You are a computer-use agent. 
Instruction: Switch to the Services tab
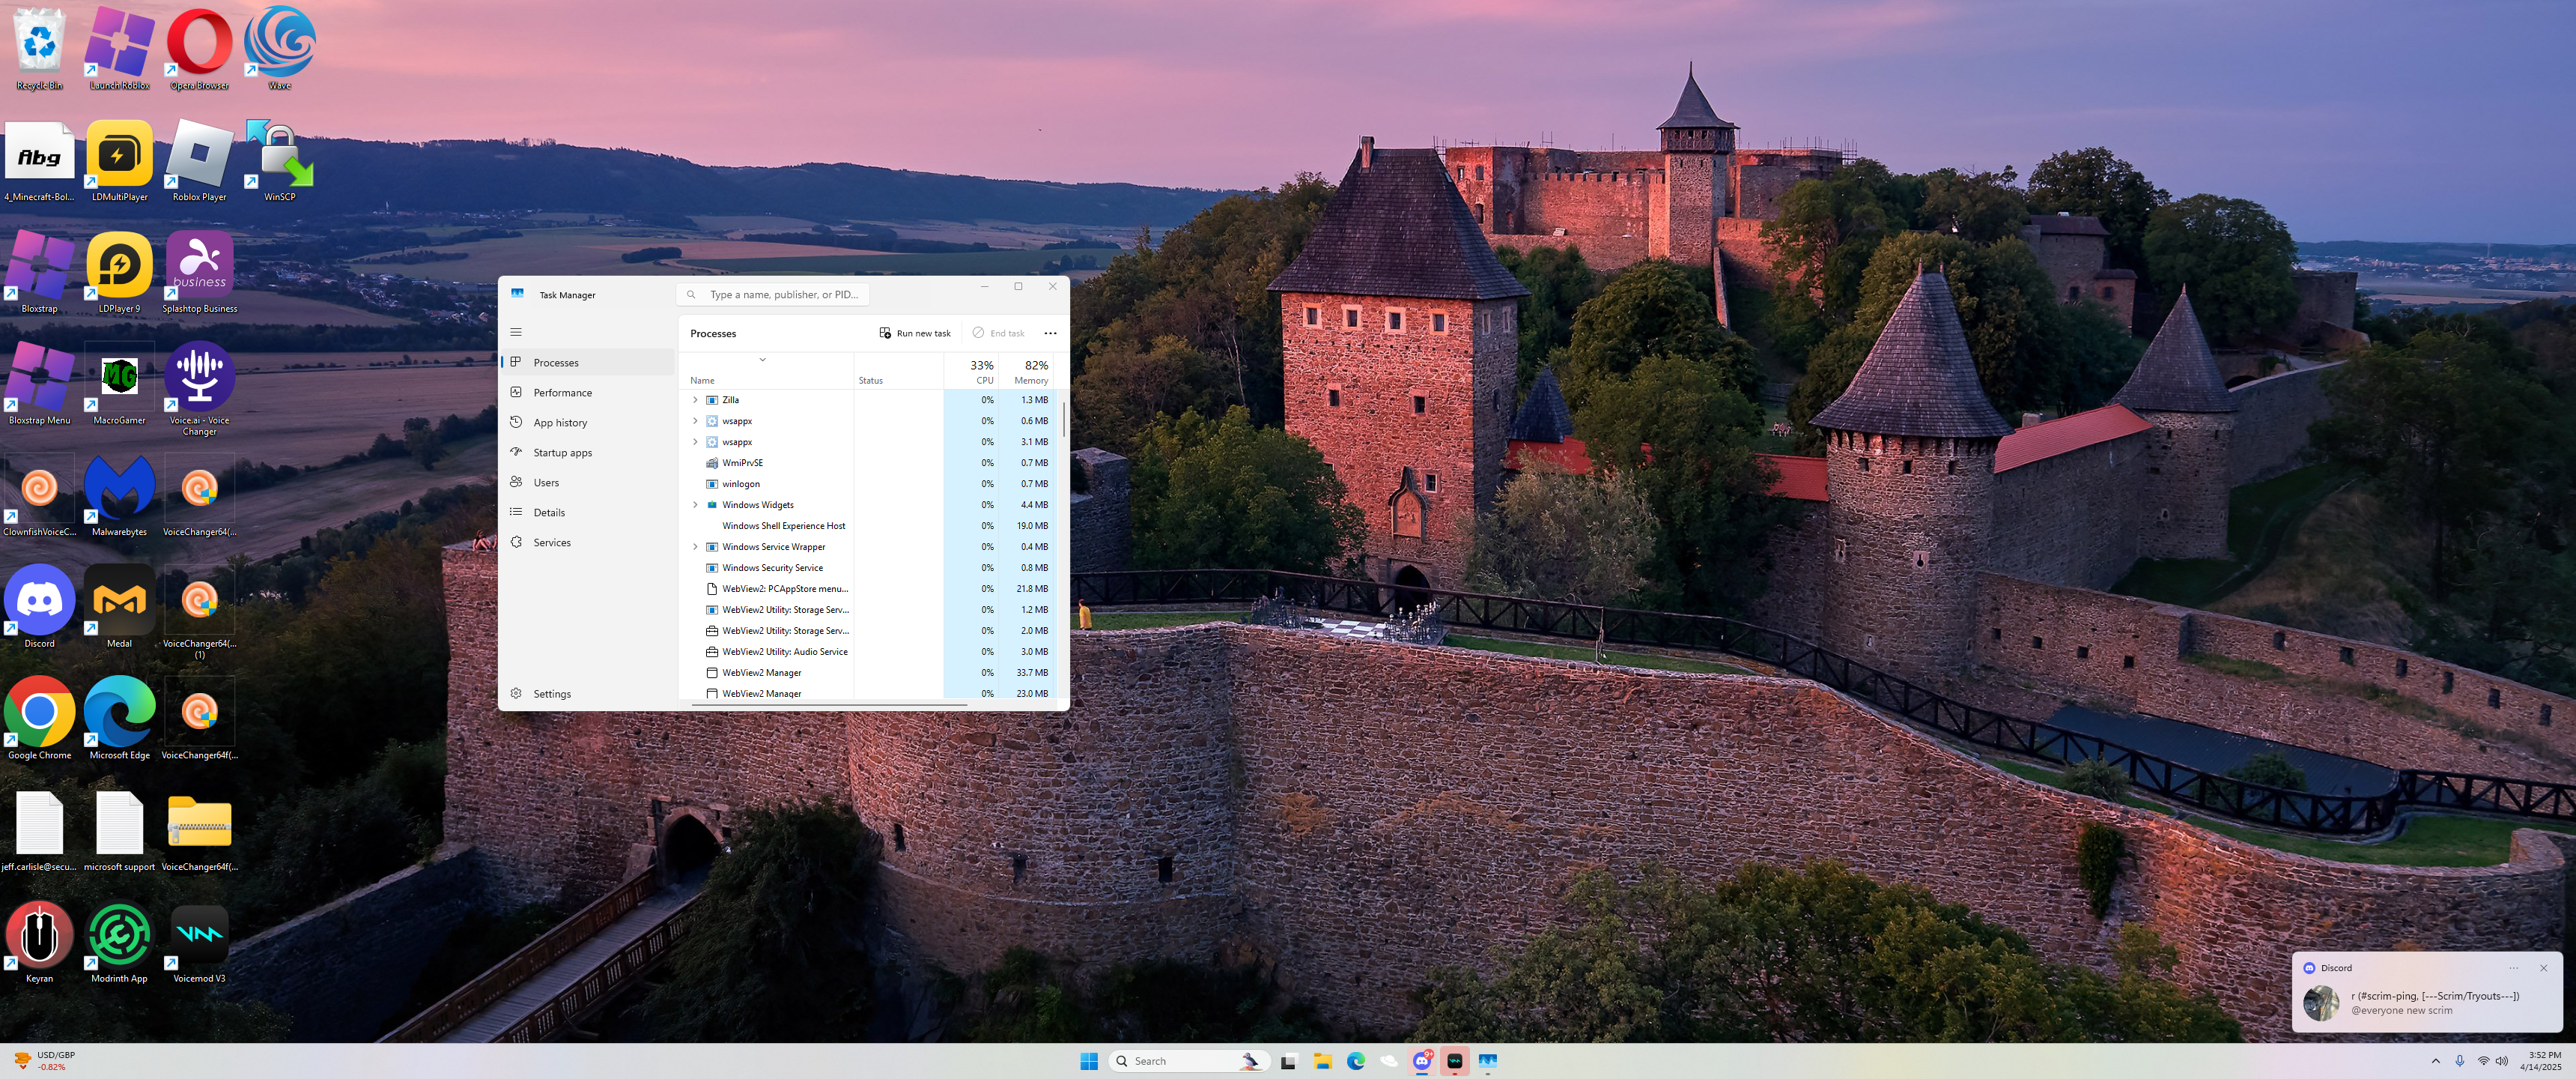[552, 542]
